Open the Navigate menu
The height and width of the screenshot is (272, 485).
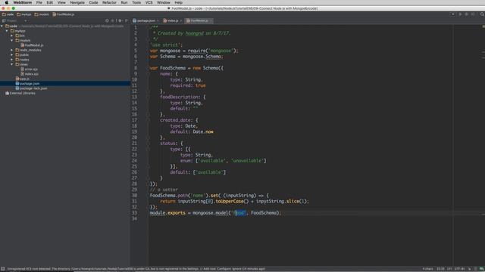pos(77,2)
